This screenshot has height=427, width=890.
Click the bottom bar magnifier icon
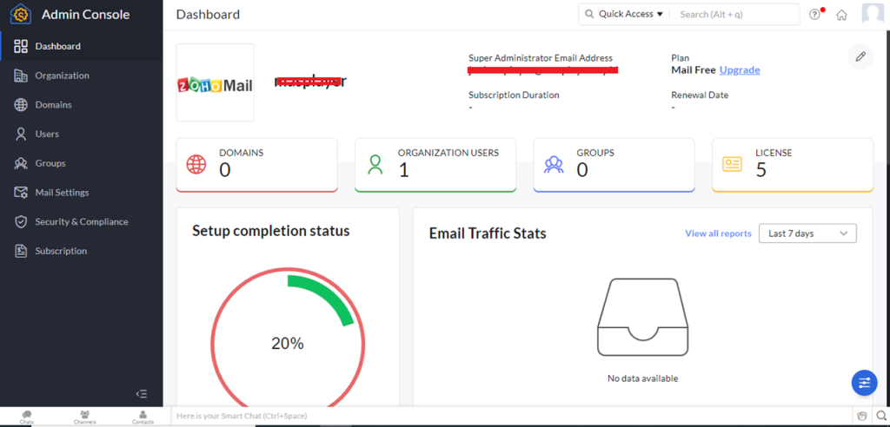pyautogui.click(x=880, y=416)
